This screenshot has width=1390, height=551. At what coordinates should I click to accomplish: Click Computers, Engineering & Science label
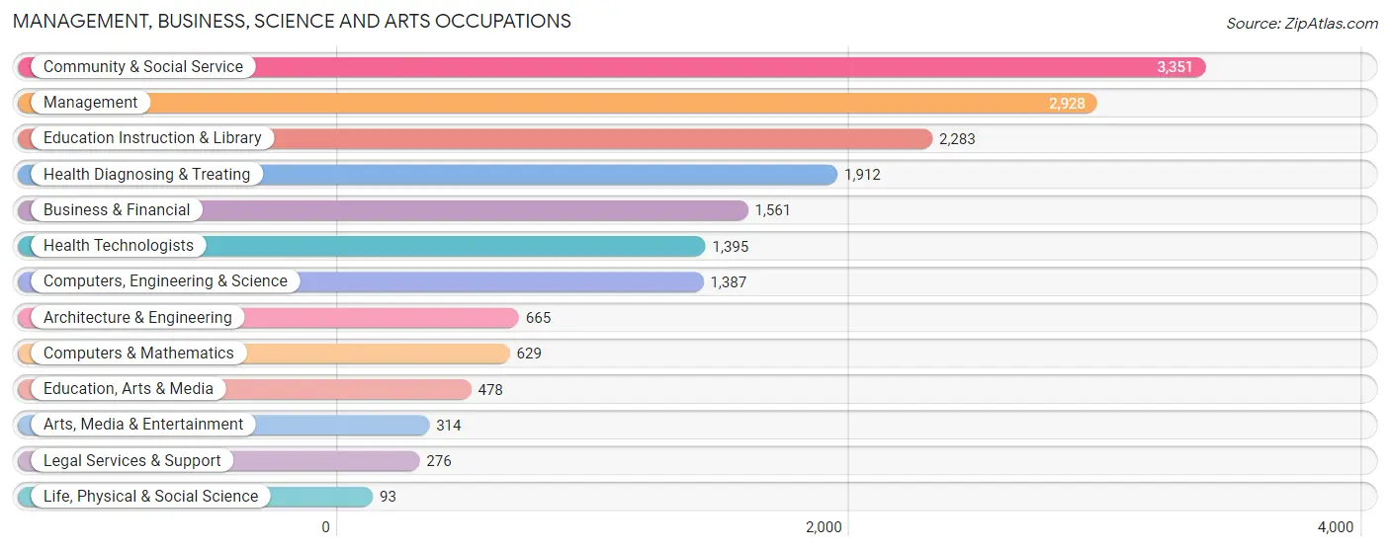(165, 281)
